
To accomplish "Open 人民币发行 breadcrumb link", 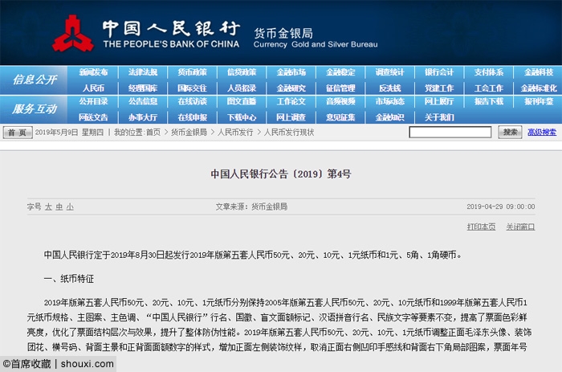I will pyautogui.click(x=235, y=133).
